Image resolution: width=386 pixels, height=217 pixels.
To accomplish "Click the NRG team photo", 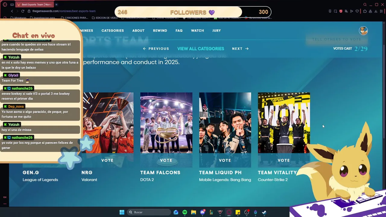I will pos(108,123).
